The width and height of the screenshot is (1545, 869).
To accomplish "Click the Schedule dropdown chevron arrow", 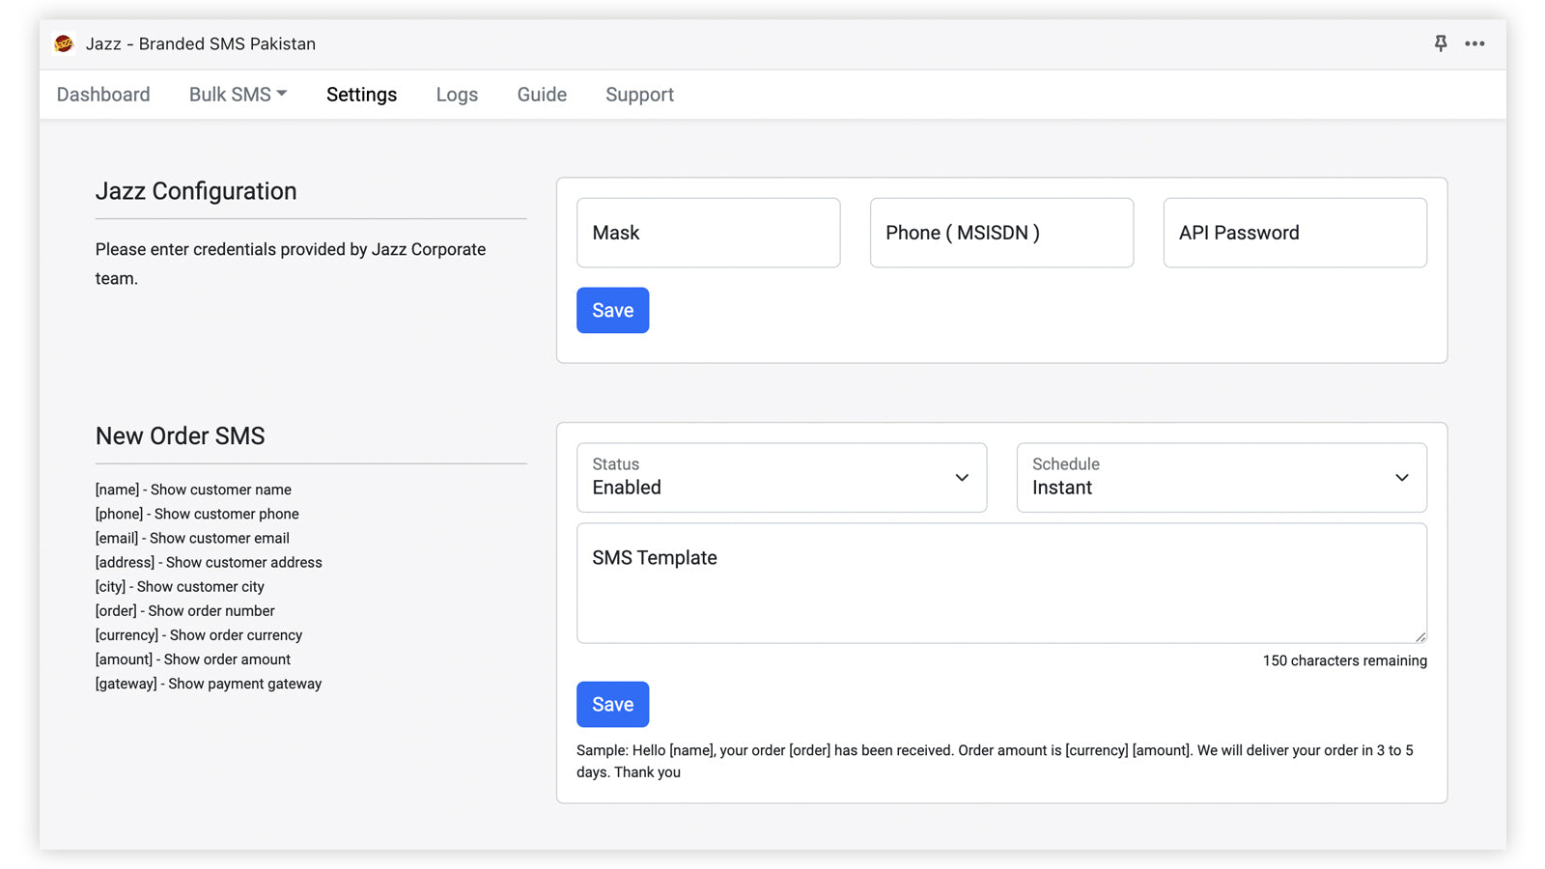I will (x=1401, y=477).
